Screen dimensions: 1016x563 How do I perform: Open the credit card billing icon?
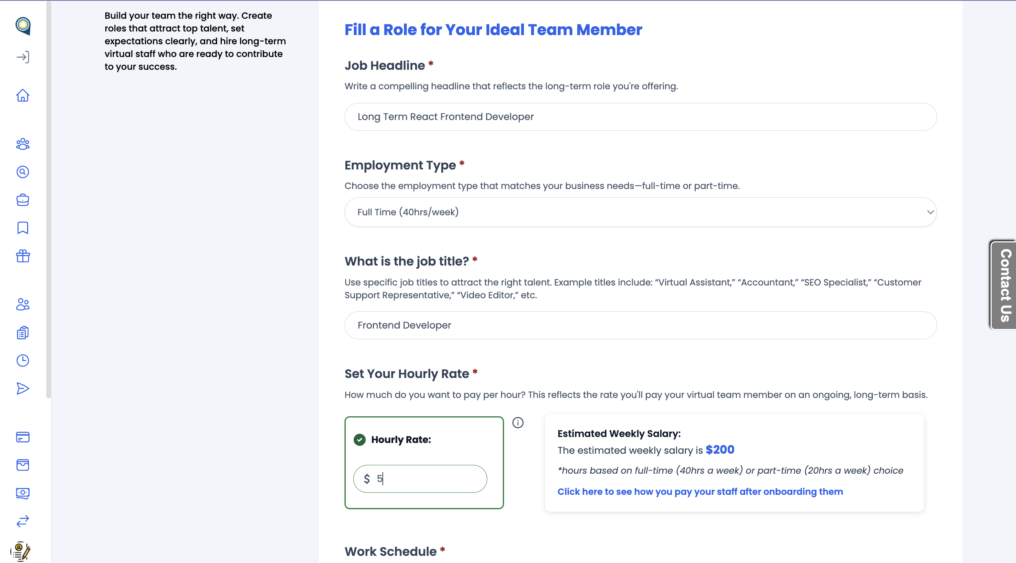pos(23,437)
